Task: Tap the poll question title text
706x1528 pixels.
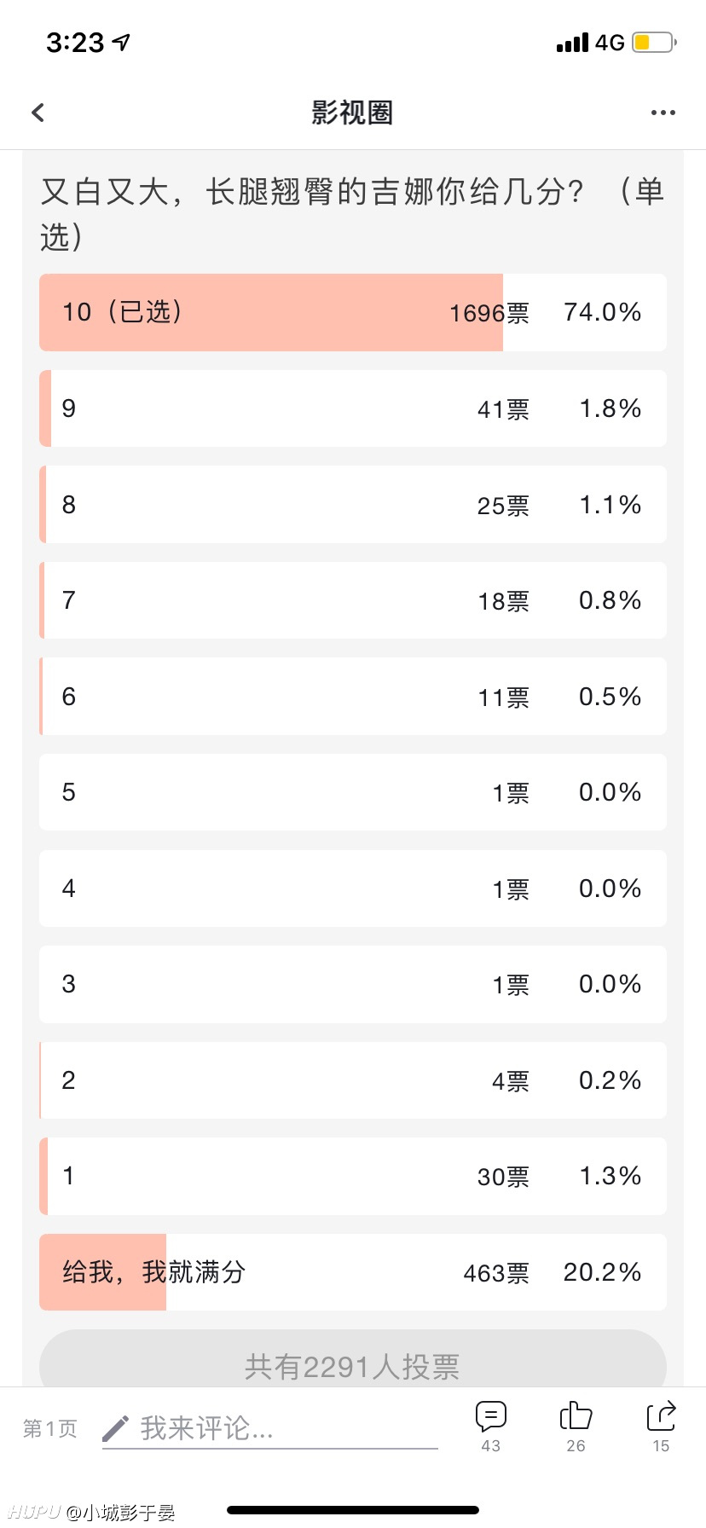Action: [x=352, y=213]
